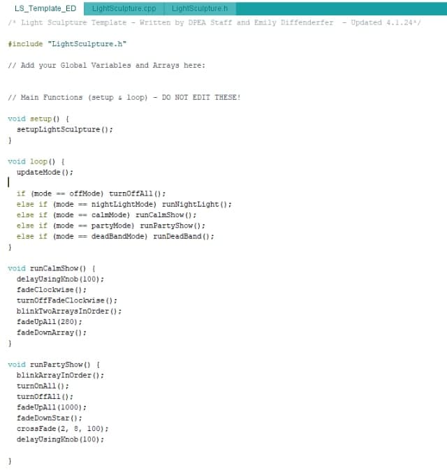Image resolution: width=447 pixels, height=475 pixels.
Task: Click 'nightLightMode' in the else-if condition
Action: tap(124, 205)
